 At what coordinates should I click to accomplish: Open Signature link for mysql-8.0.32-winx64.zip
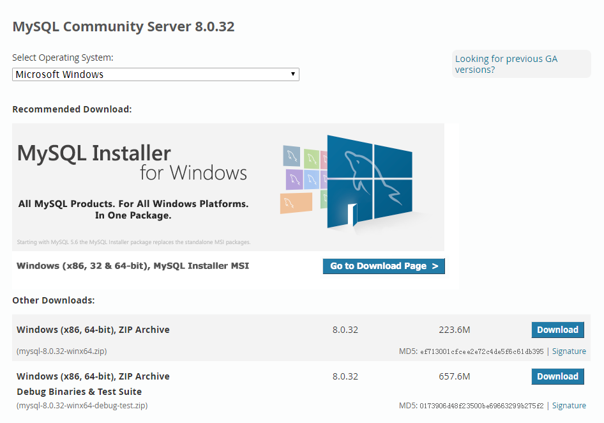[569, 351]
